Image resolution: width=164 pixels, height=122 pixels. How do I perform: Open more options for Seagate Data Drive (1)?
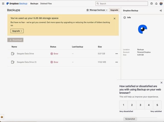pyautogui.click(x=117, y=62)
